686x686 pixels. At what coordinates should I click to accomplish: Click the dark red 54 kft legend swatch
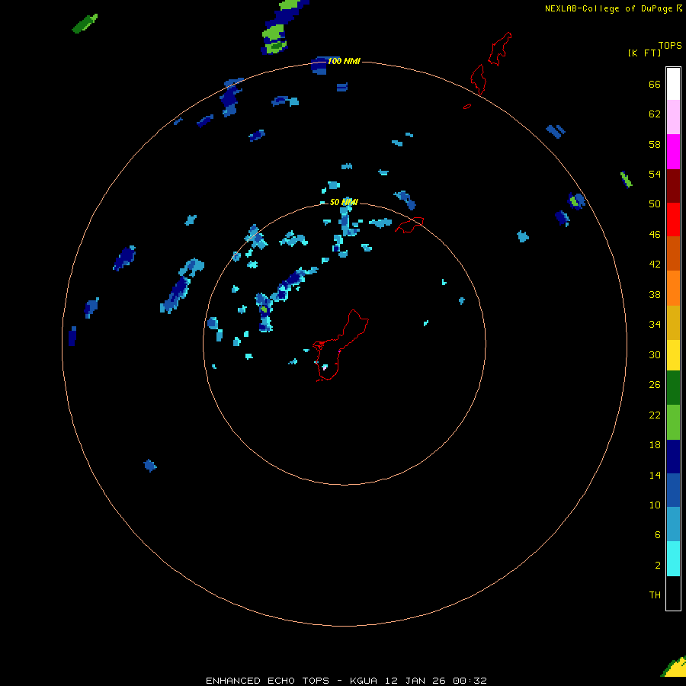tap(673, 185)
